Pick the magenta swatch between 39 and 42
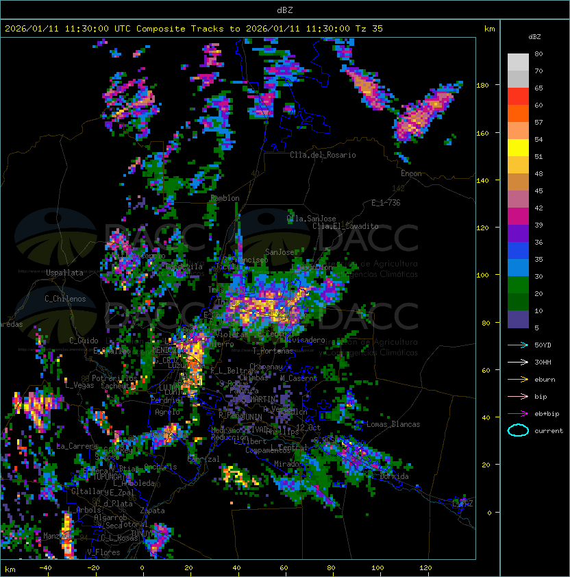The height and width of the screenshot is (577, 570). [518, 217]
